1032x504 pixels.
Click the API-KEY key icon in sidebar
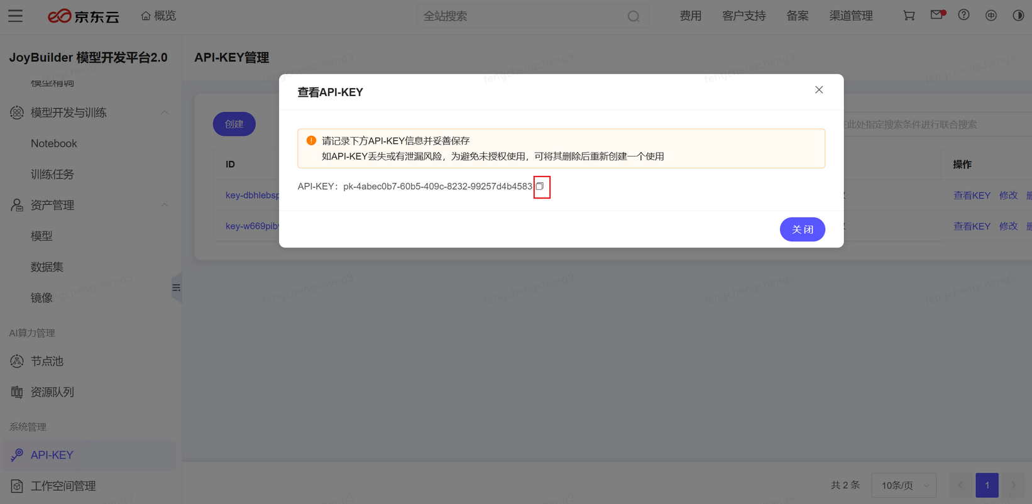17,455
